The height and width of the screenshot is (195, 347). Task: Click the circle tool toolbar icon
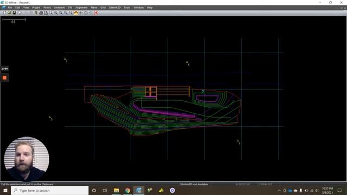pyautogui.click(x=86, y=13)
